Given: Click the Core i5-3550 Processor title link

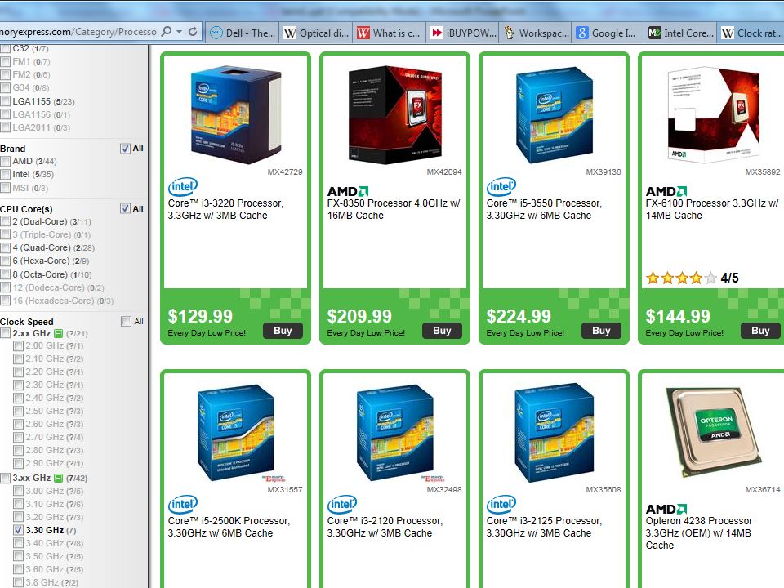Looking at the screenshot, I should [x=544, y=210].
